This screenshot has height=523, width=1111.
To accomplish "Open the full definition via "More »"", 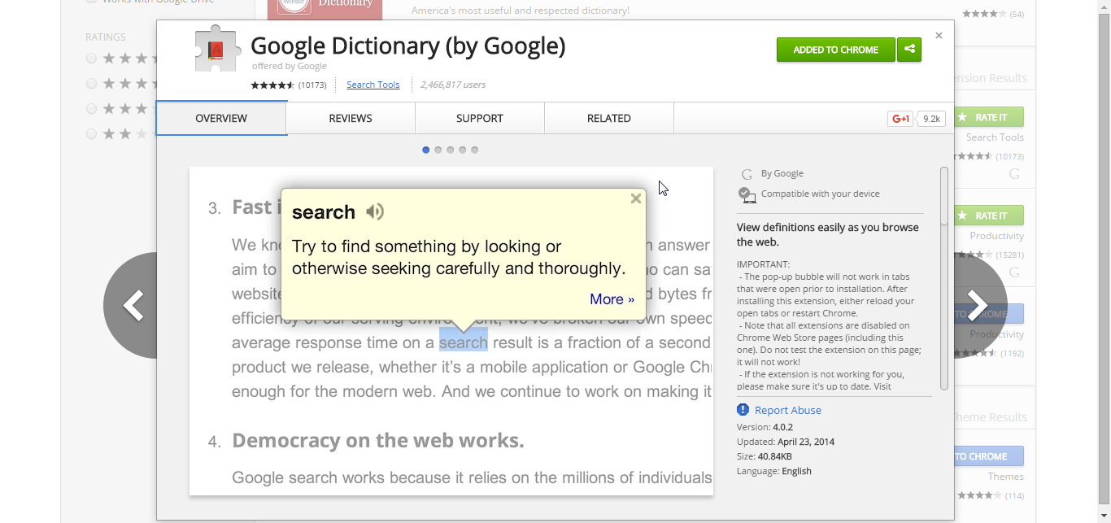I will pos(612,299).
